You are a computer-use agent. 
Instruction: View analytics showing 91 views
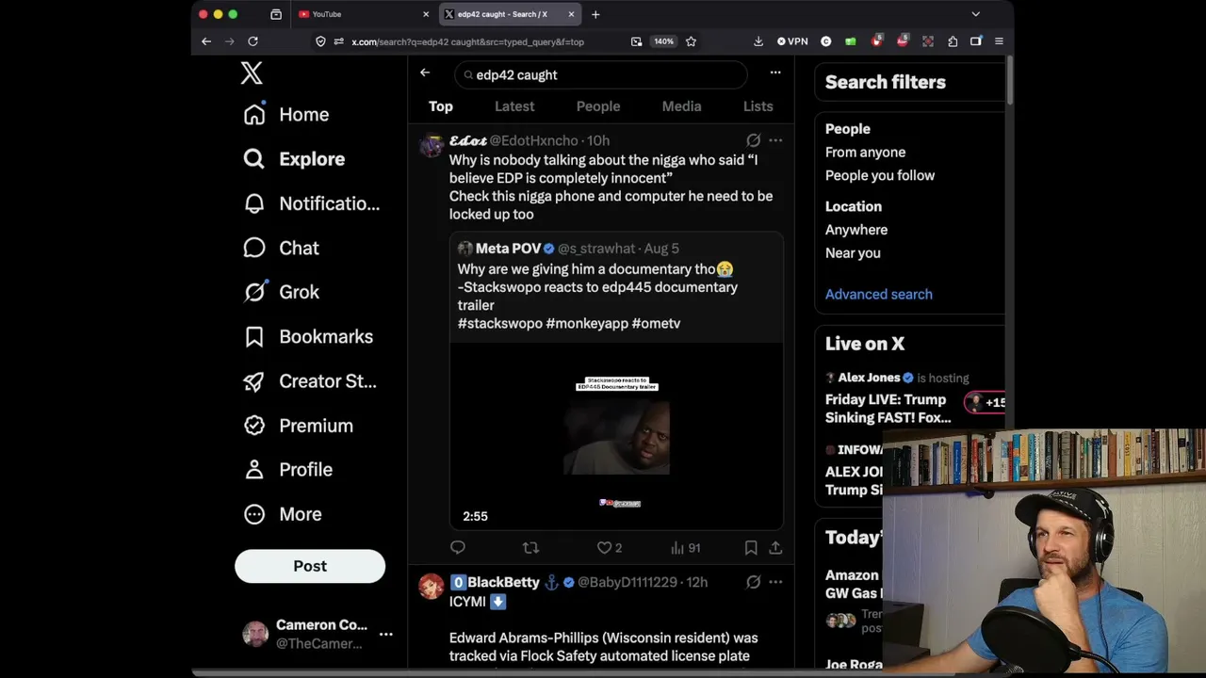click(685, 547)
